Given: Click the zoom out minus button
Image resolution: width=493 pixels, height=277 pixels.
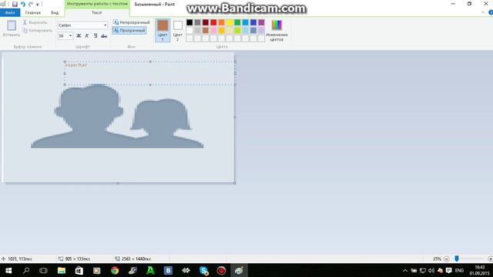Looking at the screenshot, I should pos(447,259).
